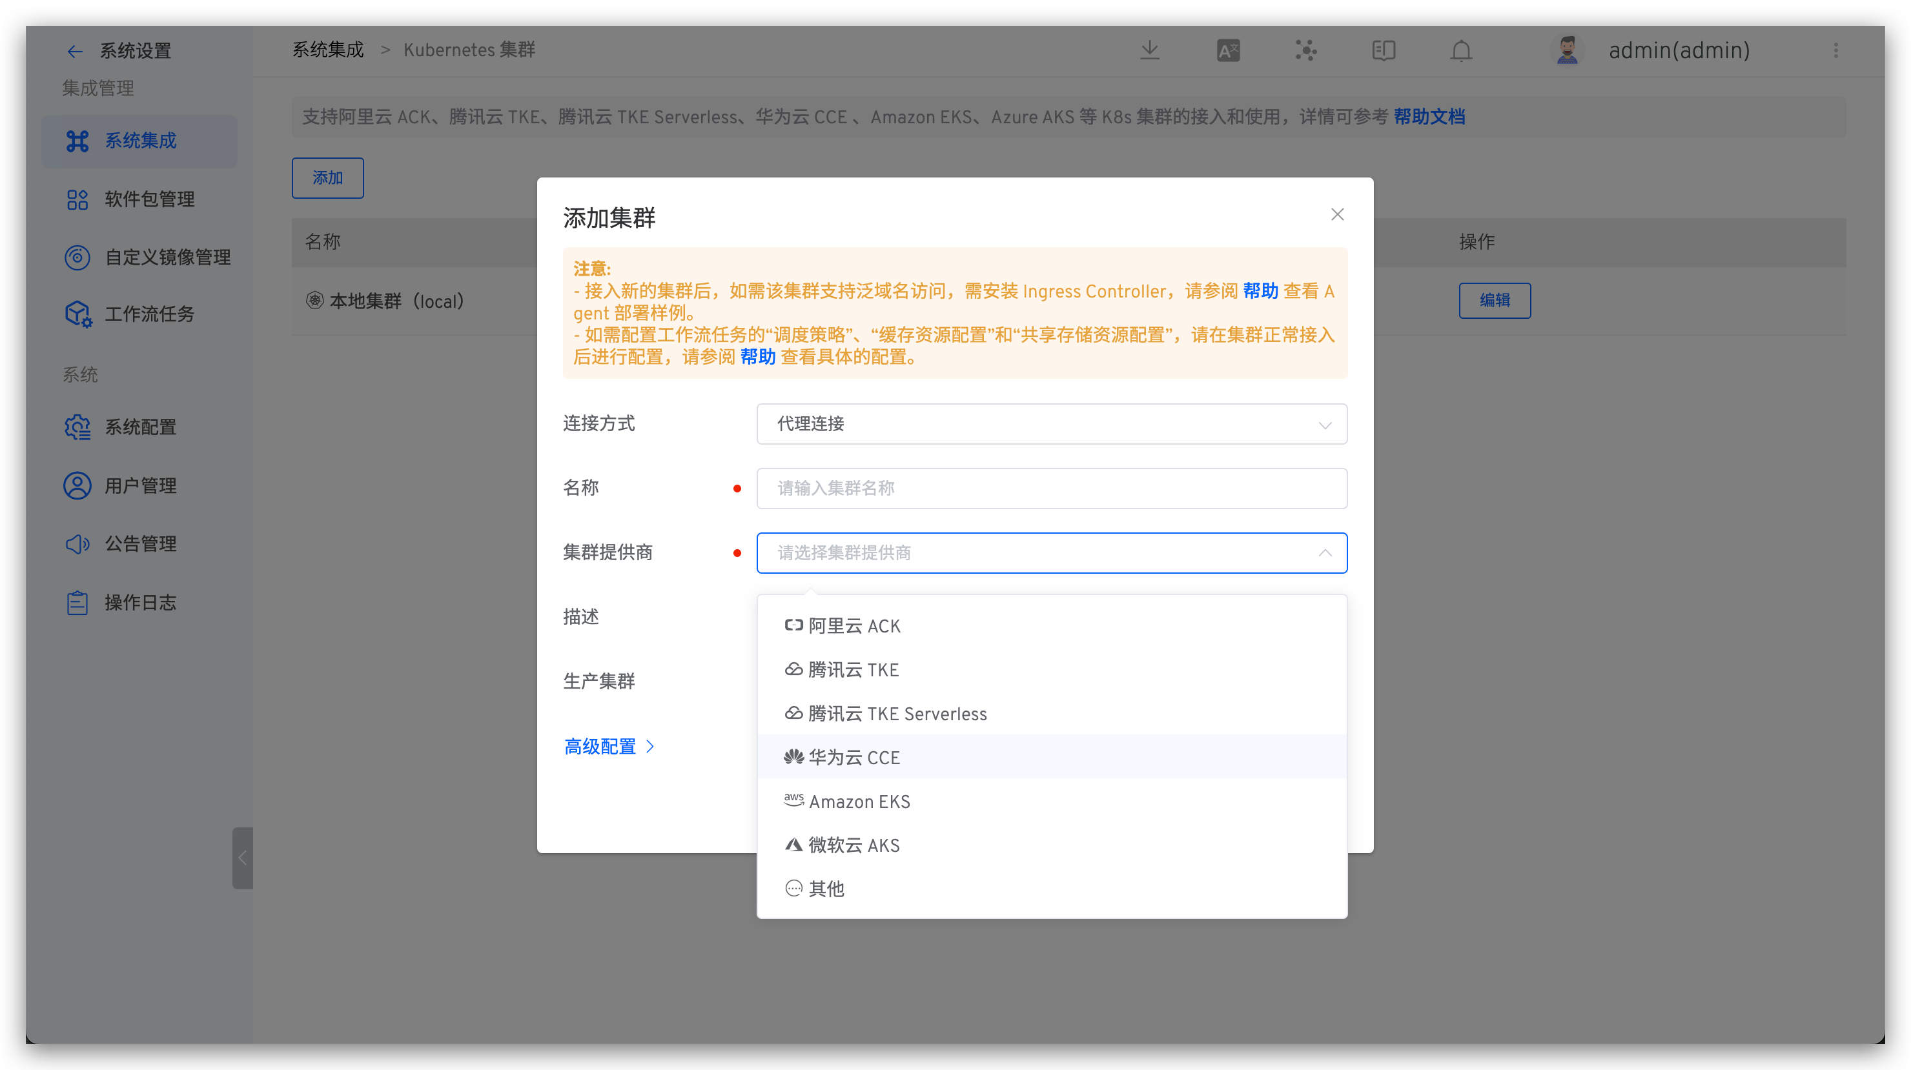Open the notification bell
1911x1070 pixels.
(1462, 50)
